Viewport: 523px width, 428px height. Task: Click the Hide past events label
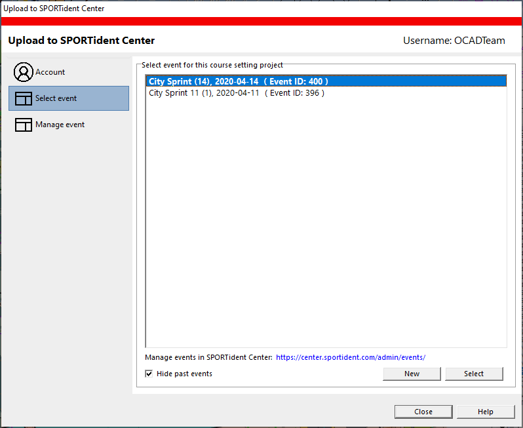click(x=184, y=374)
